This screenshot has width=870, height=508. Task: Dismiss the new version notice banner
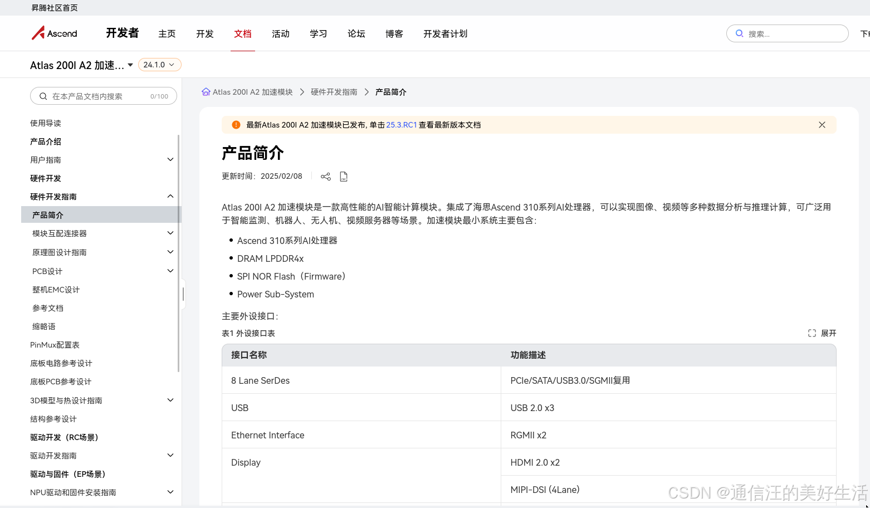[x=822, y=125]
